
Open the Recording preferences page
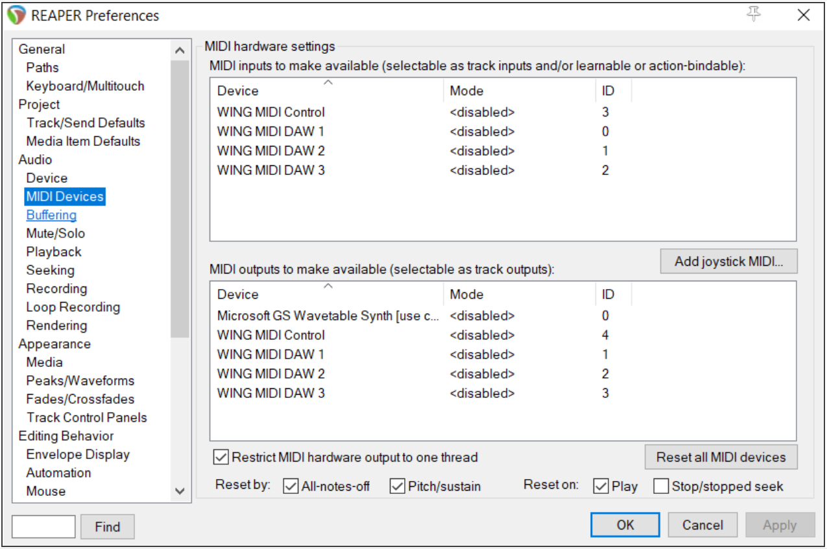[56, 289]
